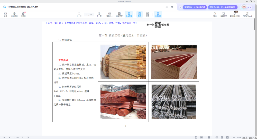Click the line 2、模板厚度≥15mm

tap(69, 73)
